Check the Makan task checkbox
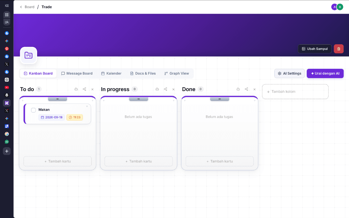 pos(33,110)
